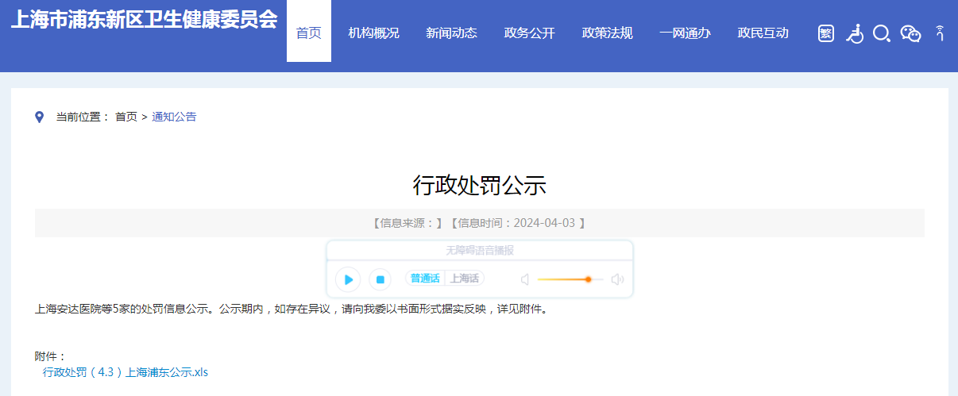Switch to Traditional Chinese with 繁 icon
The height and width of the screenshot is (396, 958).
click(x=826, y=33)
